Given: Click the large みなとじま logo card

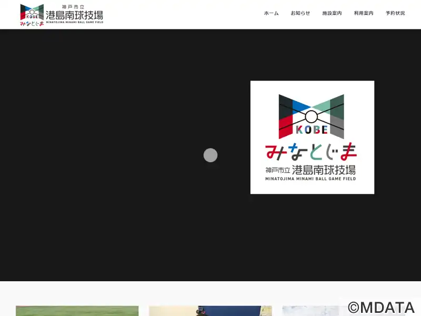Looking at the screenshot, I should tap(312, 137).
